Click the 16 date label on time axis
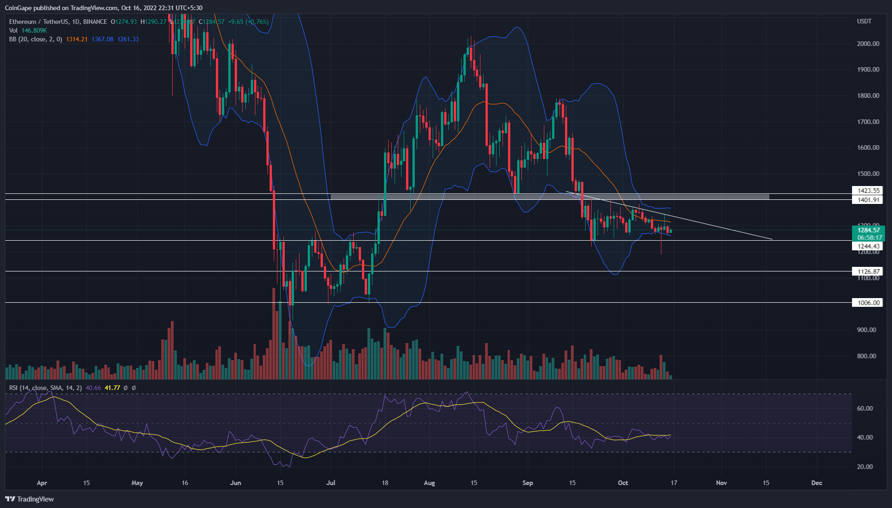This screenshot has height=508, width=892. click(185, 483)
